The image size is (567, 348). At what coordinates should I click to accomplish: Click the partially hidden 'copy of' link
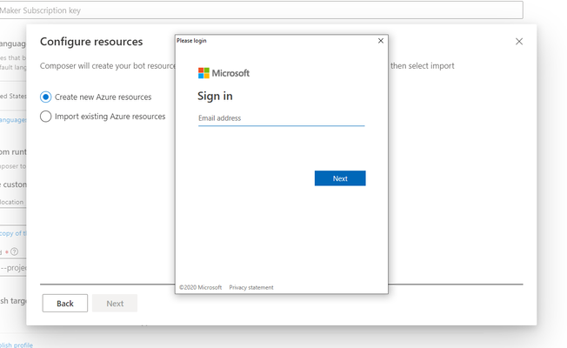pos(13,233)
